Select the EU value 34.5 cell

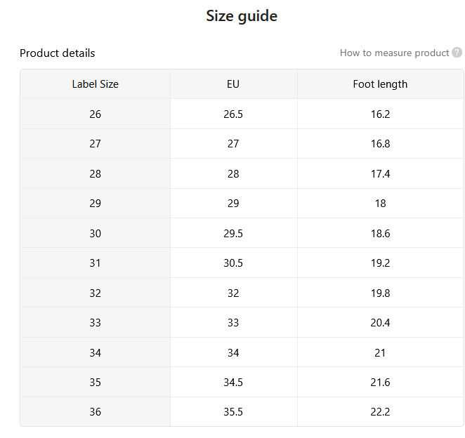pyautogui.click(x=233, y=382)
